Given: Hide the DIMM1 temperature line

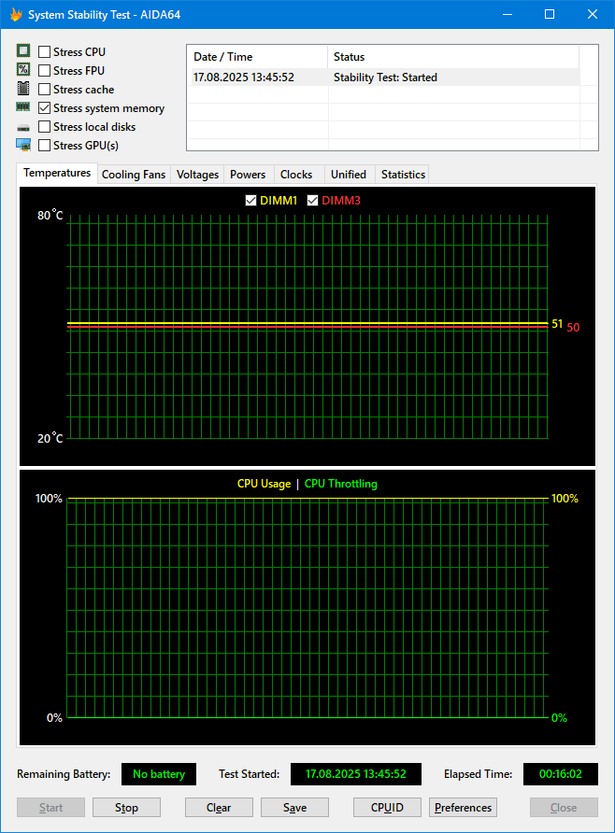Looking at the screenshot, I should [x=250, y=200].
